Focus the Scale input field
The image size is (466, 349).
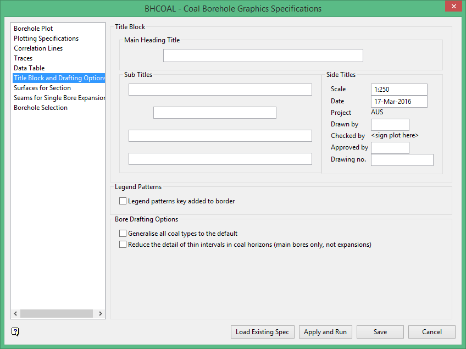tap(399, 90)
